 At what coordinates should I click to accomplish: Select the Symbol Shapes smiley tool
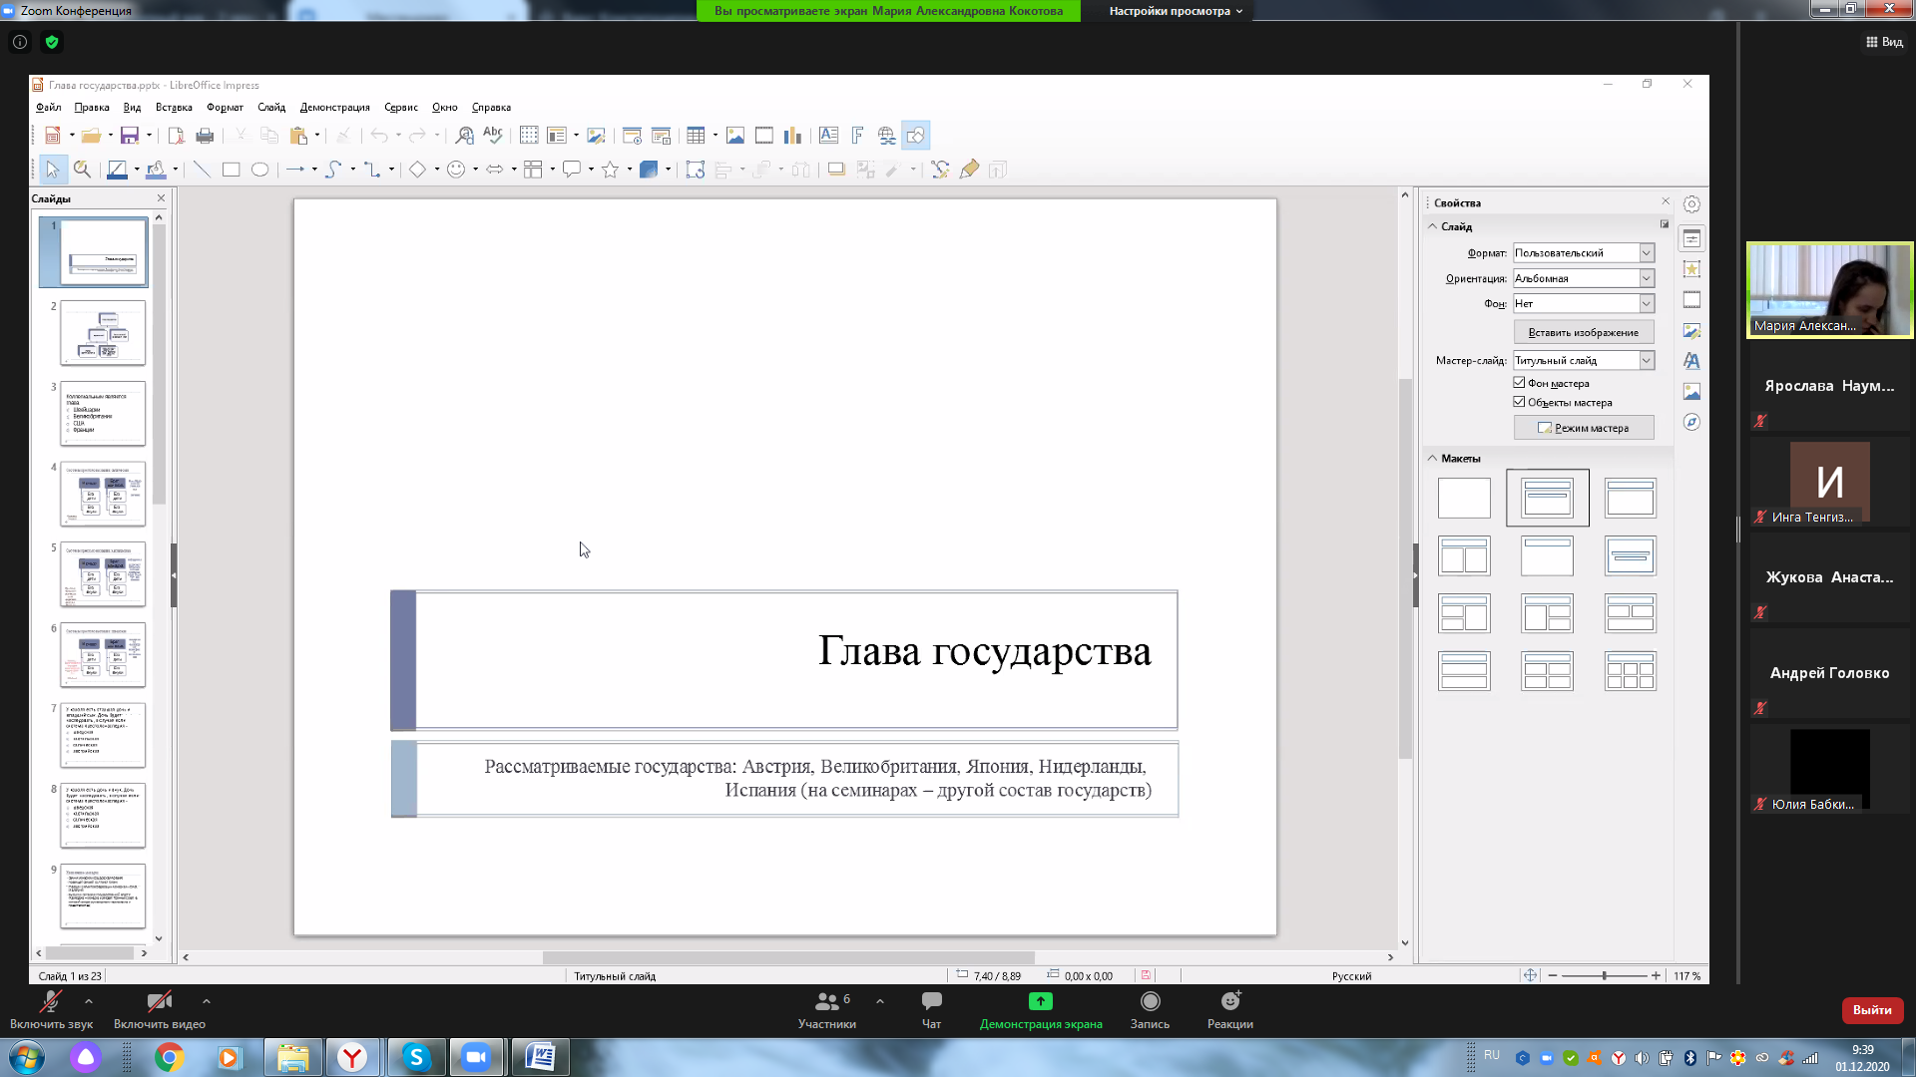pyautogui.click(x=456, y=170)
